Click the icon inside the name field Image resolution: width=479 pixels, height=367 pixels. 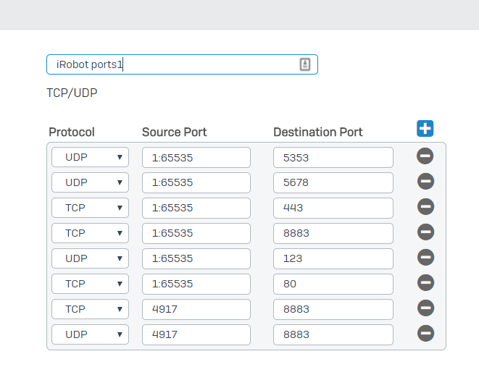tap(305, 64)
